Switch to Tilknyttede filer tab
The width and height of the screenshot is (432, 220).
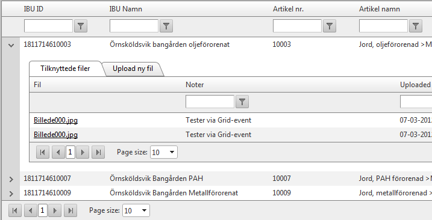click(65, 69)
